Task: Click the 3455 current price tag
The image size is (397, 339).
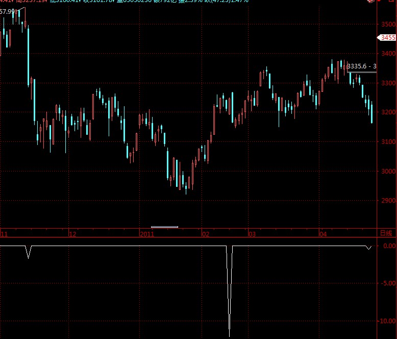Action: pos(387,38)
